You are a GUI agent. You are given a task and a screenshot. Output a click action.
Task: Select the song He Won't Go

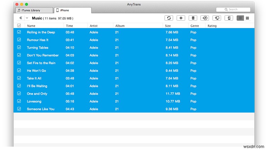tap(37, 71)
